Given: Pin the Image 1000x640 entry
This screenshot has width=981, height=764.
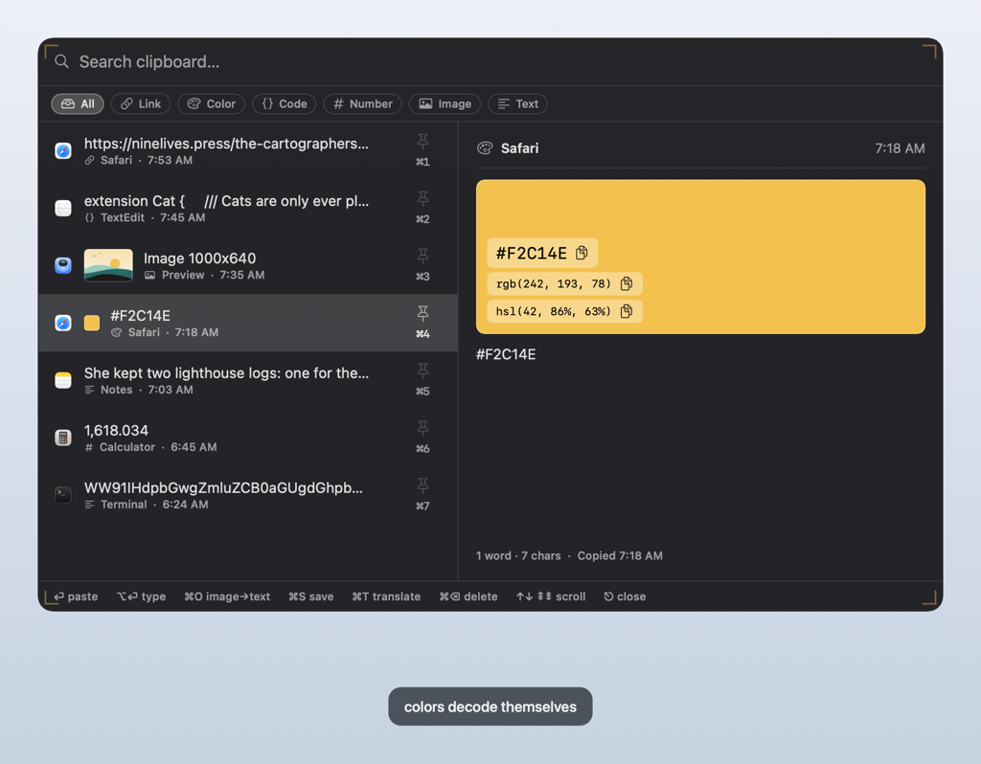Looking at the screenshot, I should point(422,257).
